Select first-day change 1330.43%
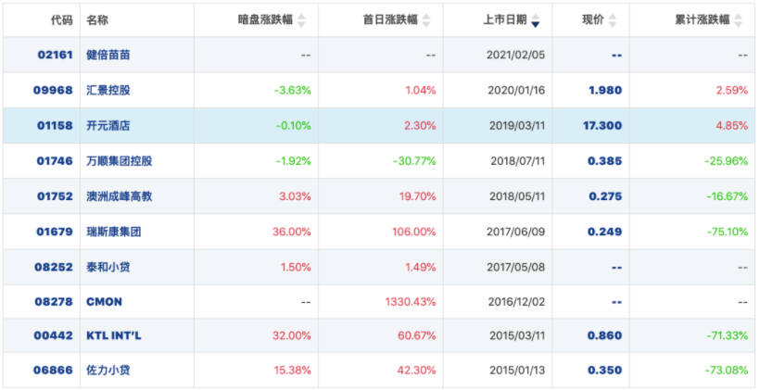The height and width of the screenshot is (390, 760). 411,302
